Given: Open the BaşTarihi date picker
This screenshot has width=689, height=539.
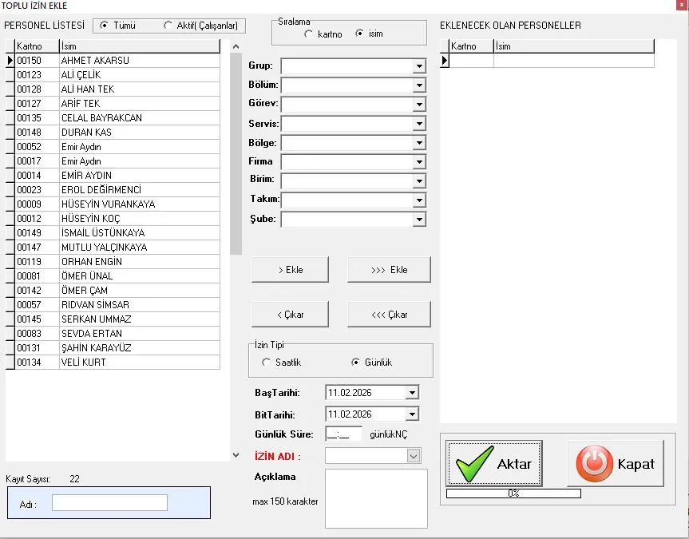Looking at the screenshot, I should tap(411, 393).
